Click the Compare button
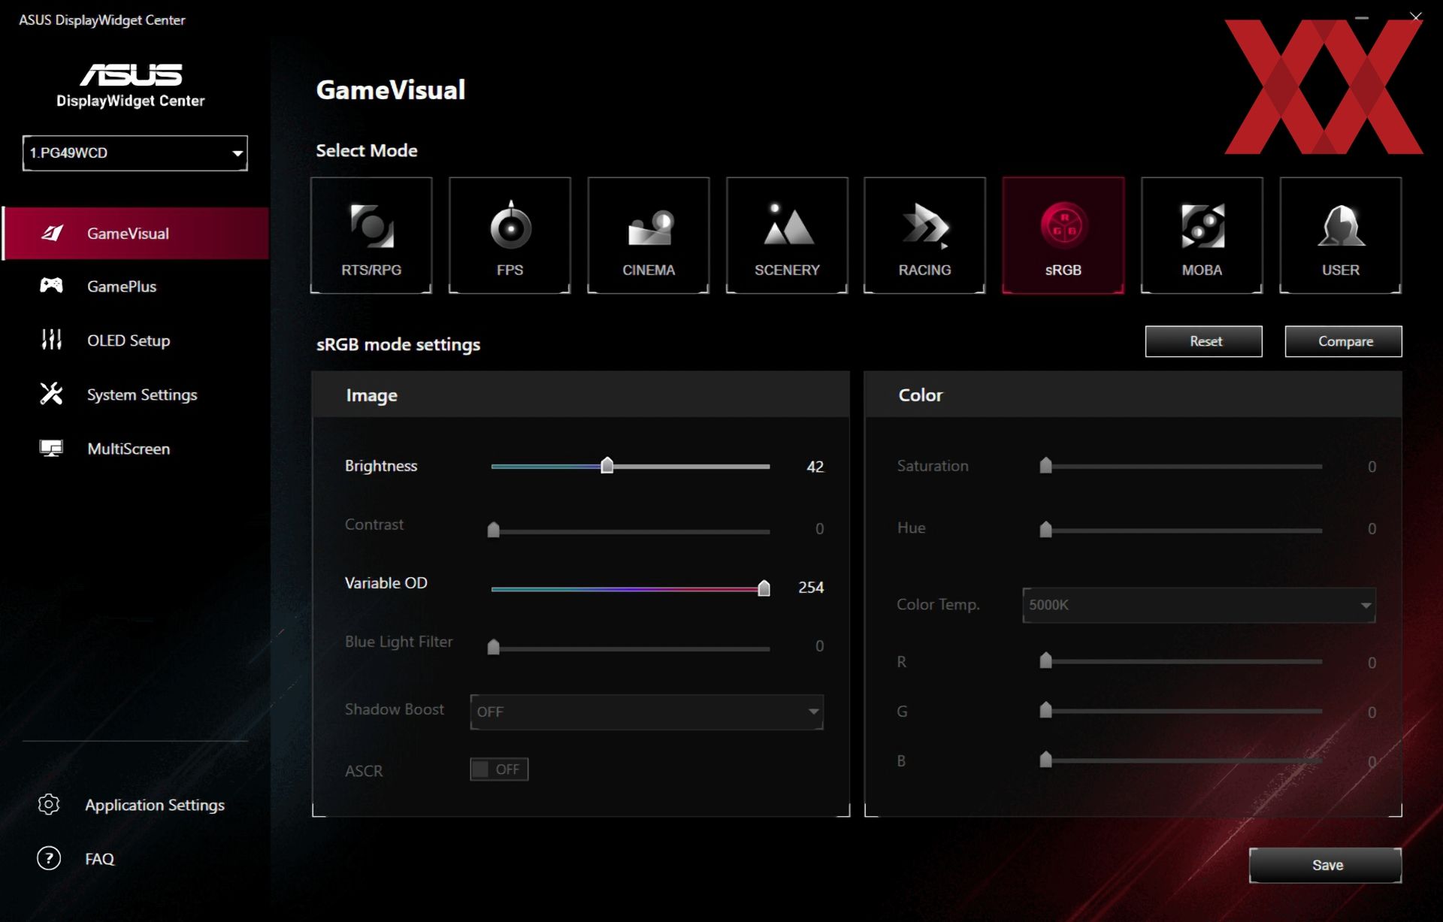 1343,341
